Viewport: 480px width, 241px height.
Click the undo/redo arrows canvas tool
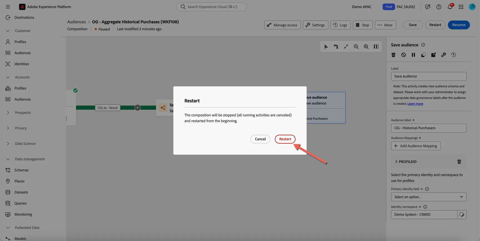point(336,47)
